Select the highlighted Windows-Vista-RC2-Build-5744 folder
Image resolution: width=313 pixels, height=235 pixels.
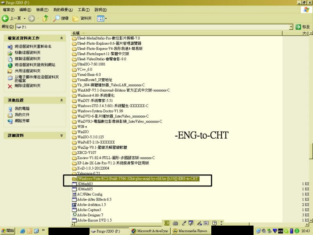[x=137, y=179]
